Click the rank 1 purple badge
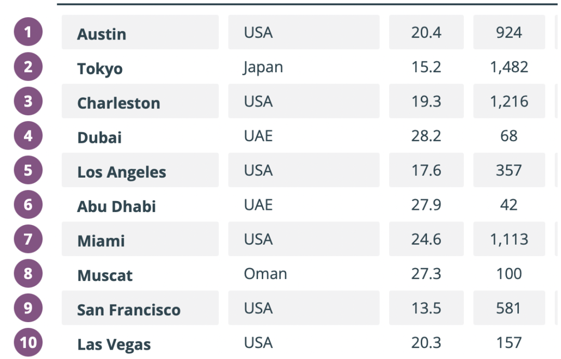 point(28,32)
